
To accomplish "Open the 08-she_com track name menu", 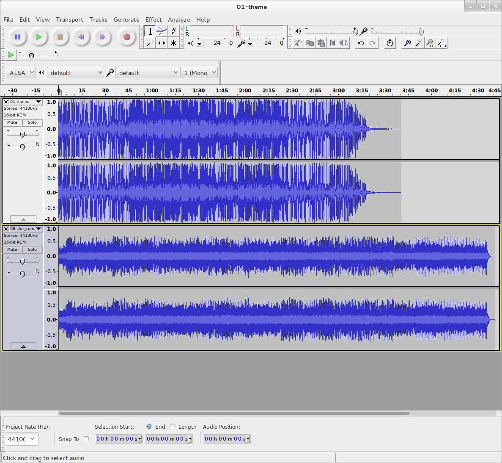I will [x=26, y=229].
